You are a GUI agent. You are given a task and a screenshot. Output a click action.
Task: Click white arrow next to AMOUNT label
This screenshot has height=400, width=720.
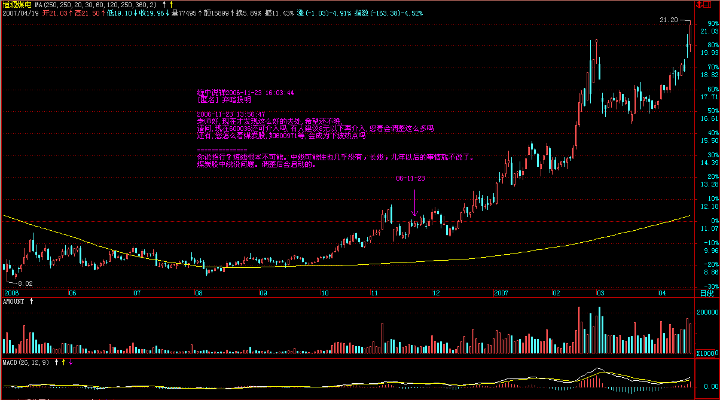32,301
